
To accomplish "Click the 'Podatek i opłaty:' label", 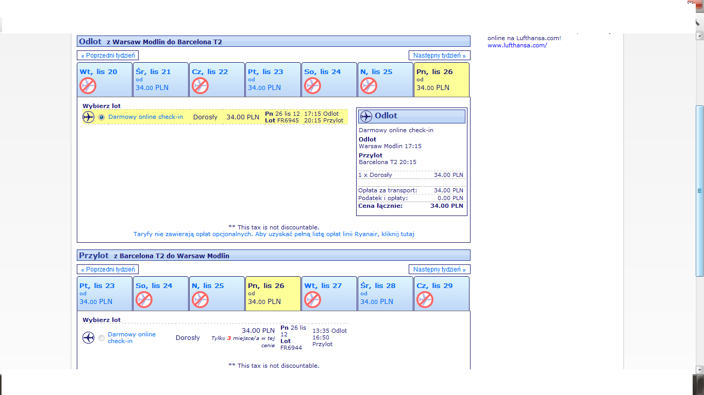I will [383, 198].
